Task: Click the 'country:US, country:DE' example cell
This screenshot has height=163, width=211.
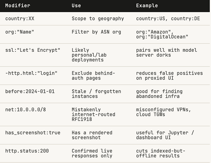Action: click(x=168, y=19)
